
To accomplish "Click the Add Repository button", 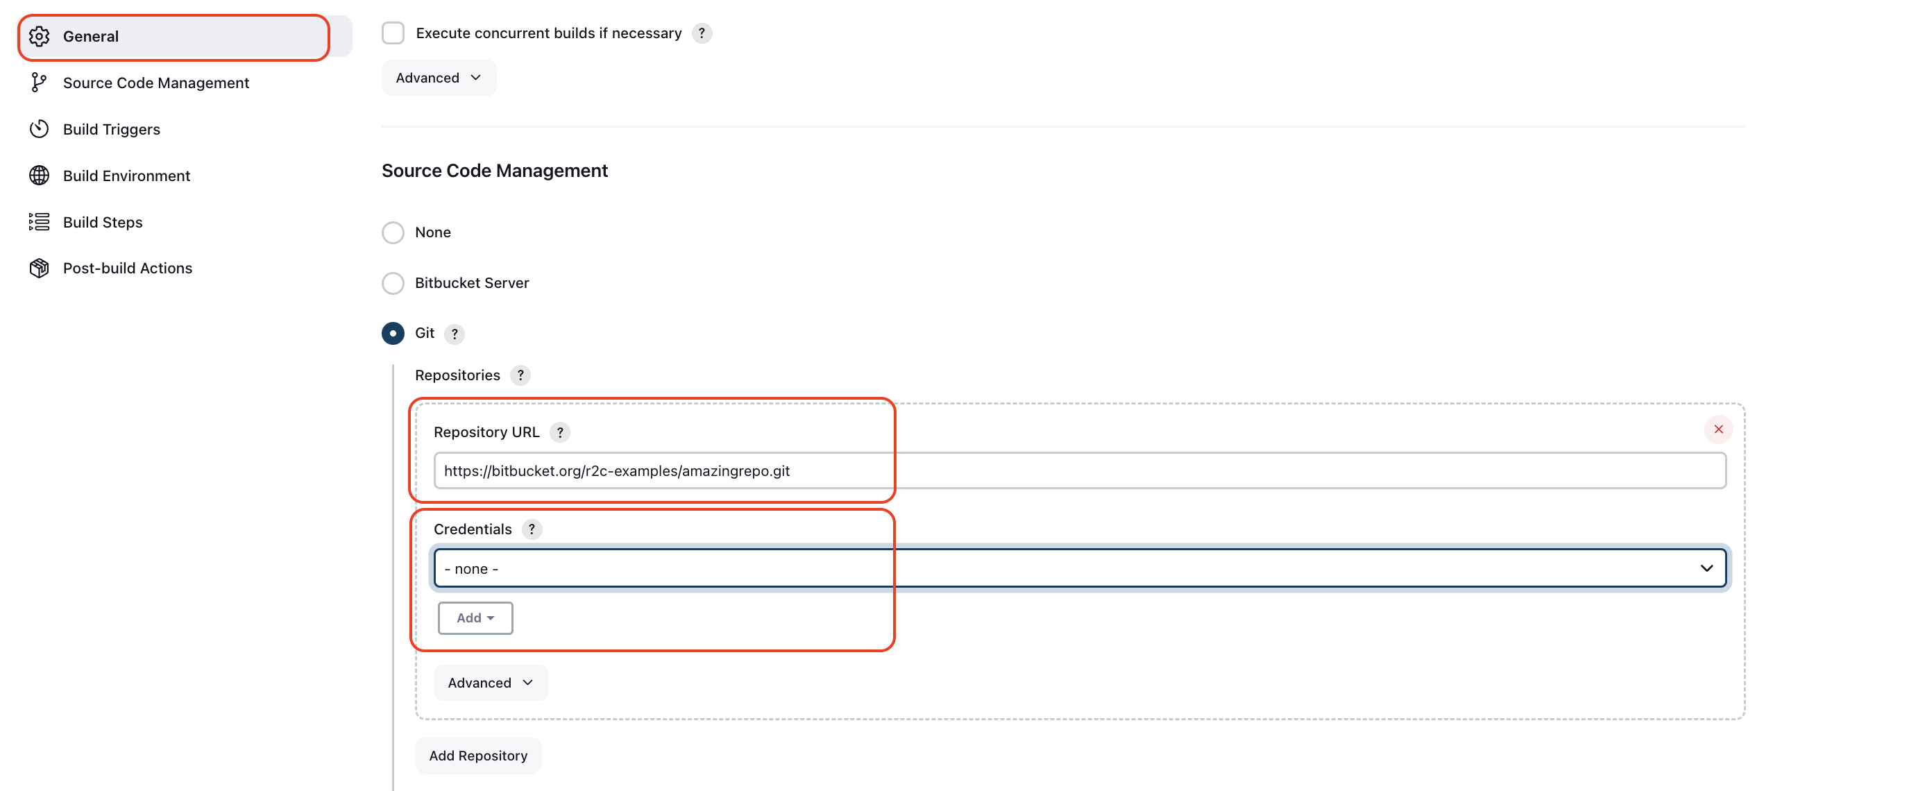I will coord(478,754).
